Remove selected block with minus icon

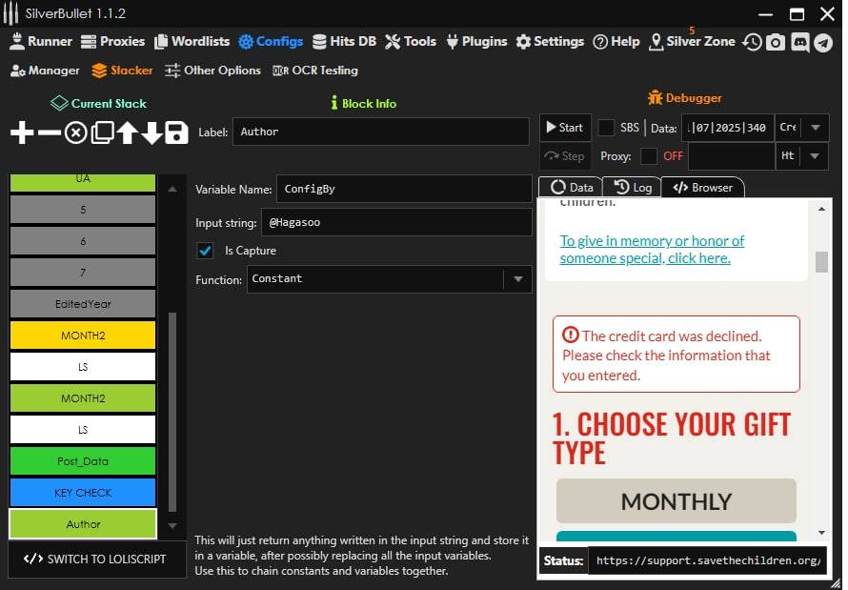50,132
